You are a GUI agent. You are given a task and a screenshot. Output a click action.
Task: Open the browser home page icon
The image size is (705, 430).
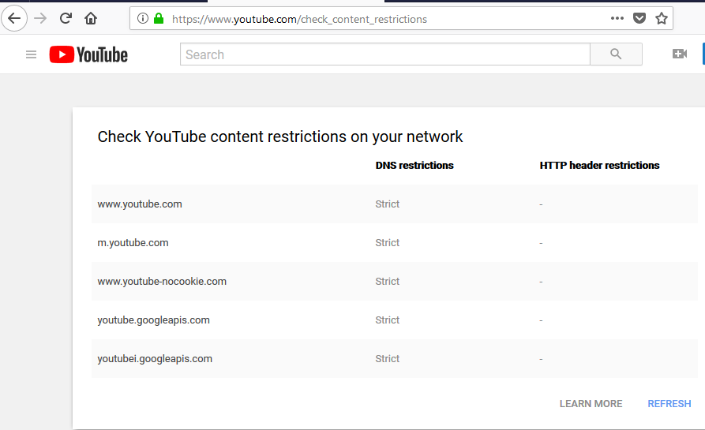click(91, 18)
